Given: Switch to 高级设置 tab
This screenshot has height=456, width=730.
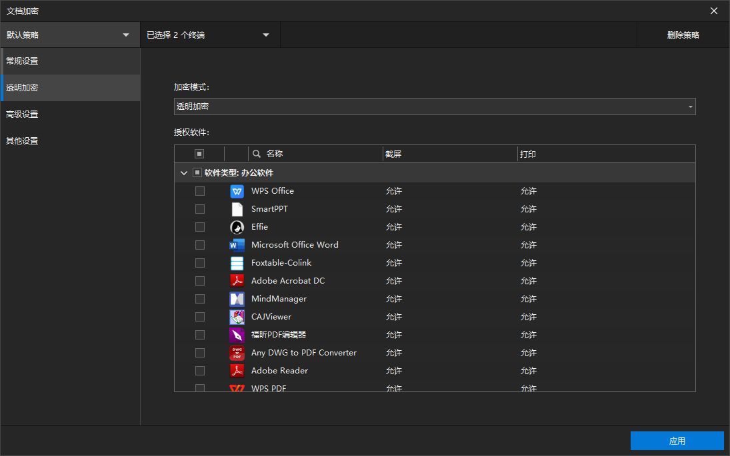Looking at the screenshot, I should pyautogui.click(x=70, y=114).
